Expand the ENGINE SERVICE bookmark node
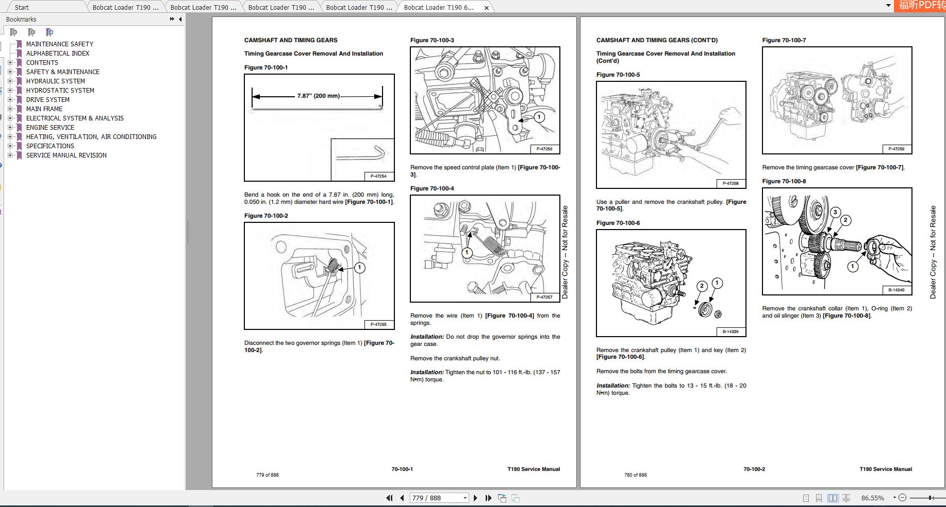 11,127
